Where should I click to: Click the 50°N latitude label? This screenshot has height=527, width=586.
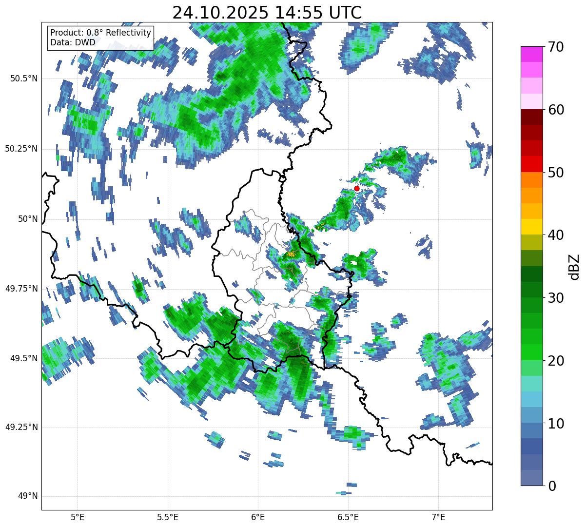click(x=28, y=219)
